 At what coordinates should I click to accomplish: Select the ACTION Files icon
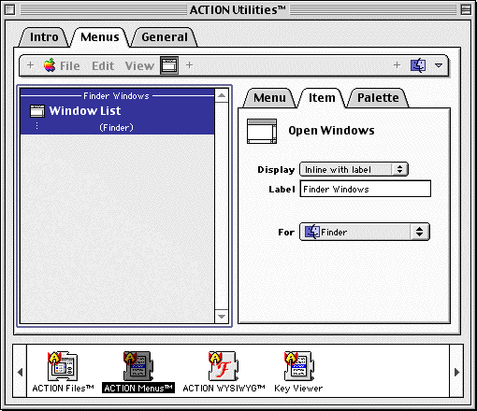pyautogui.click(x=63, y=366)
